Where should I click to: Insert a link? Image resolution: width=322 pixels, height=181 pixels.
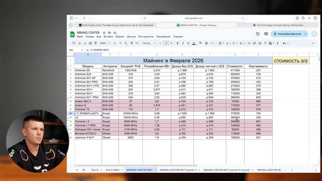249,43
